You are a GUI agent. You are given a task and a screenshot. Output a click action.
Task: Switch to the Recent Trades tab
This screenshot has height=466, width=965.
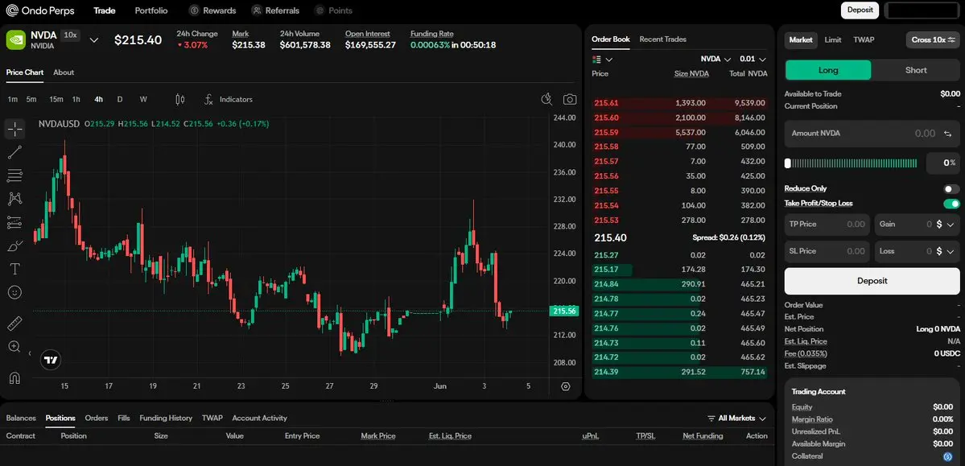click(x=663, y=39)
